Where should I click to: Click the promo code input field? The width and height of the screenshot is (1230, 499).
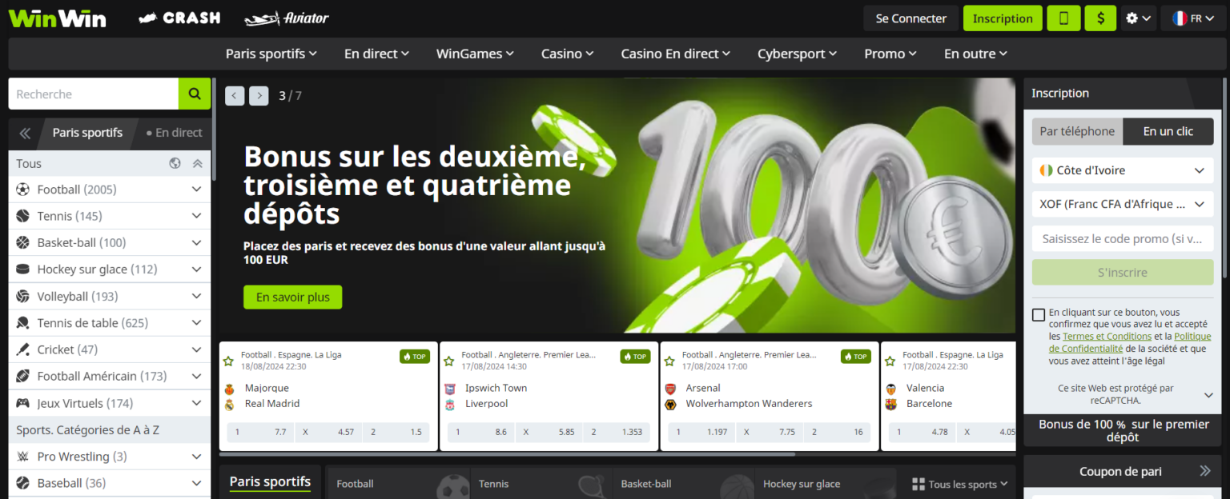click(1122, 238)
